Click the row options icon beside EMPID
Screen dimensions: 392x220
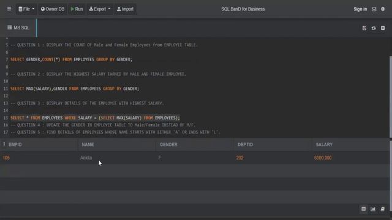[x=4, y=144]
